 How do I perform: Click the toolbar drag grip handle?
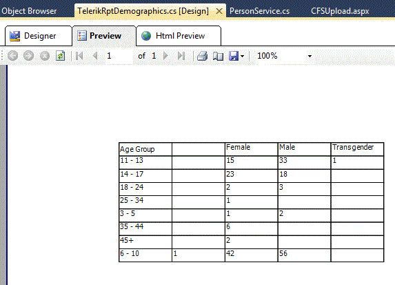[2, 56]
